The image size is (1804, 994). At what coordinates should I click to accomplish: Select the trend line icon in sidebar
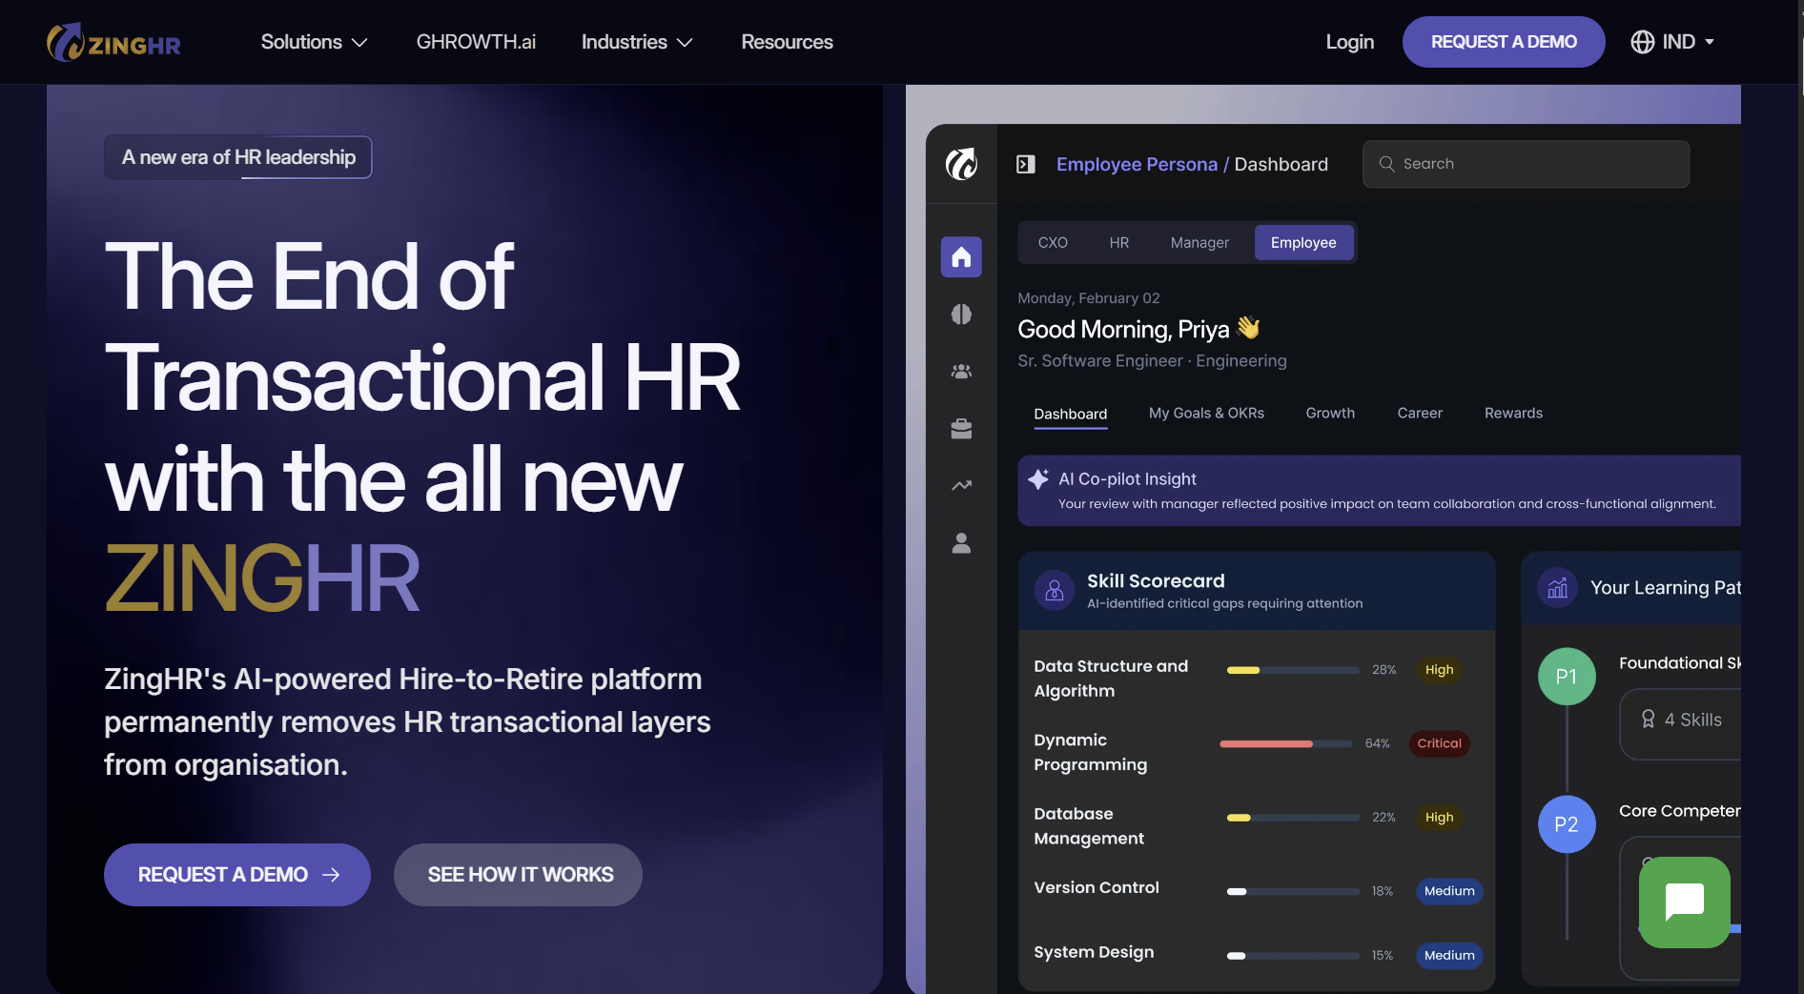click(x=961, y=486)
